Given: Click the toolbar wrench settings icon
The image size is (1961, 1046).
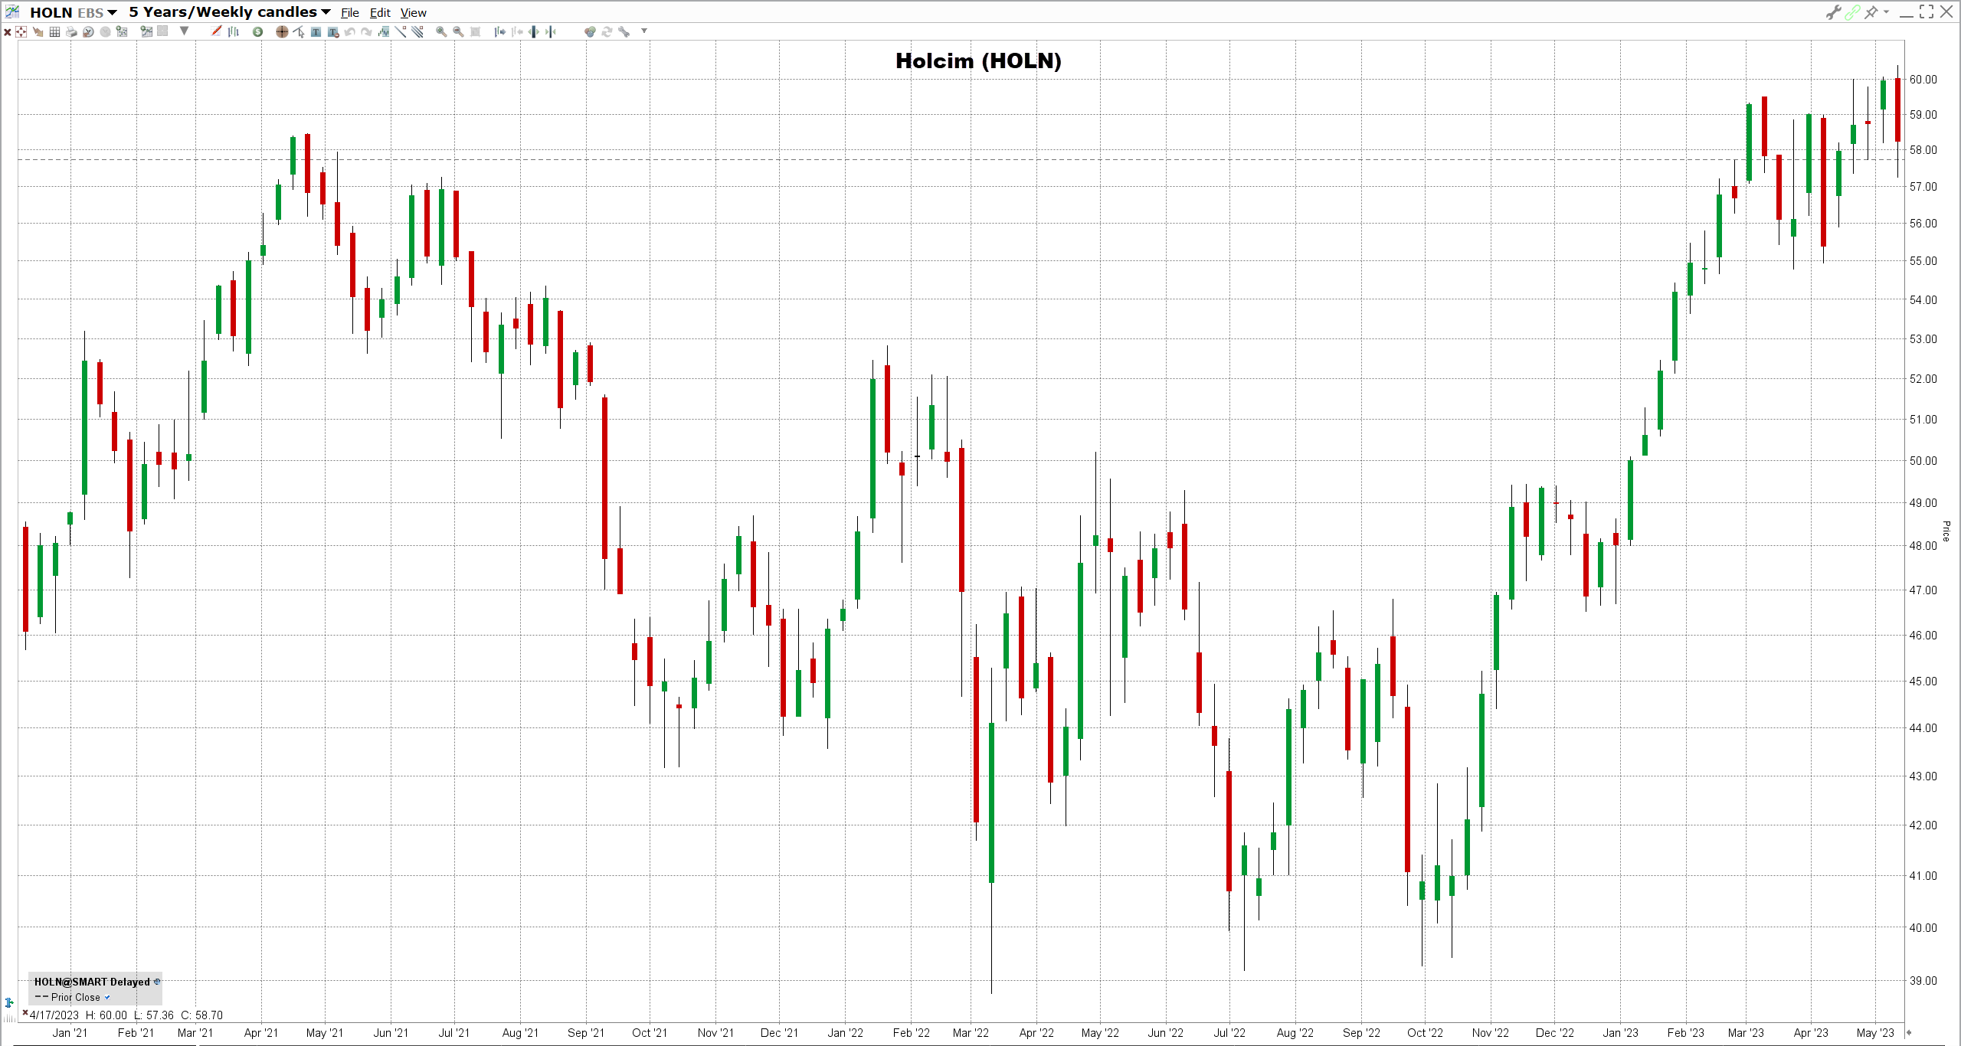Looking at the screenshot, I should click(x=624, y=32).
